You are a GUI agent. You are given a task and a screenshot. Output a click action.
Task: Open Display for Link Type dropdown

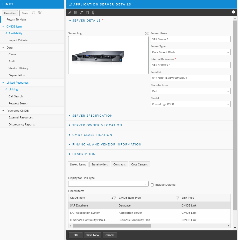(108, 184)
